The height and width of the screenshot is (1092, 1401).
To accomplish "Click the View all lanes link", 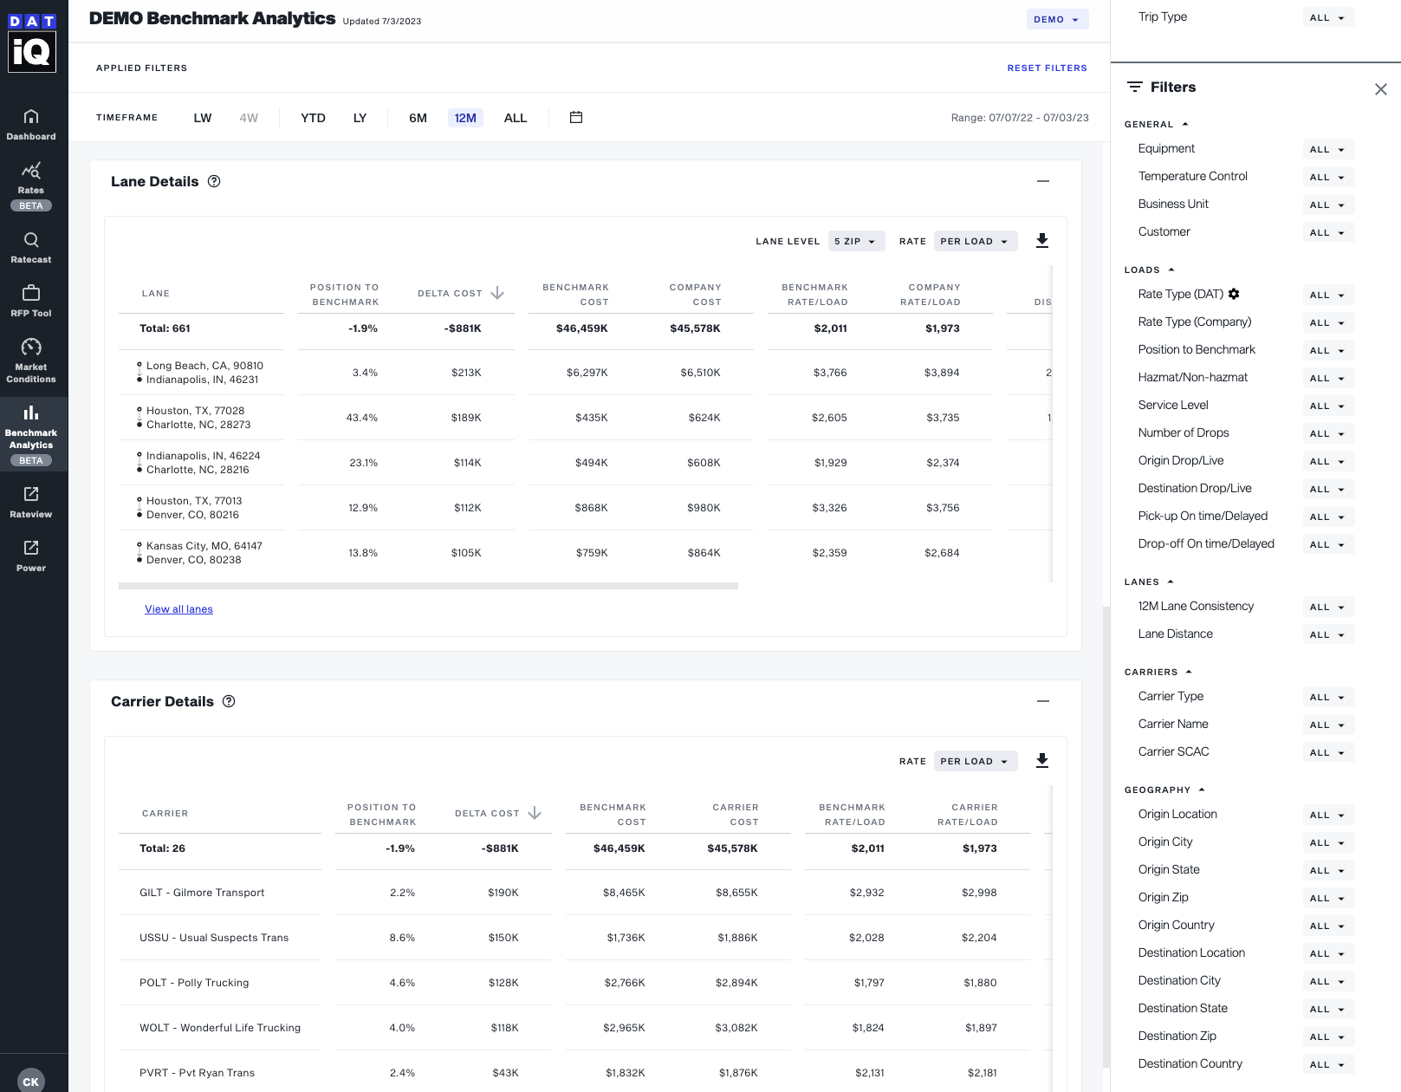I will click(x=178, y=608).
